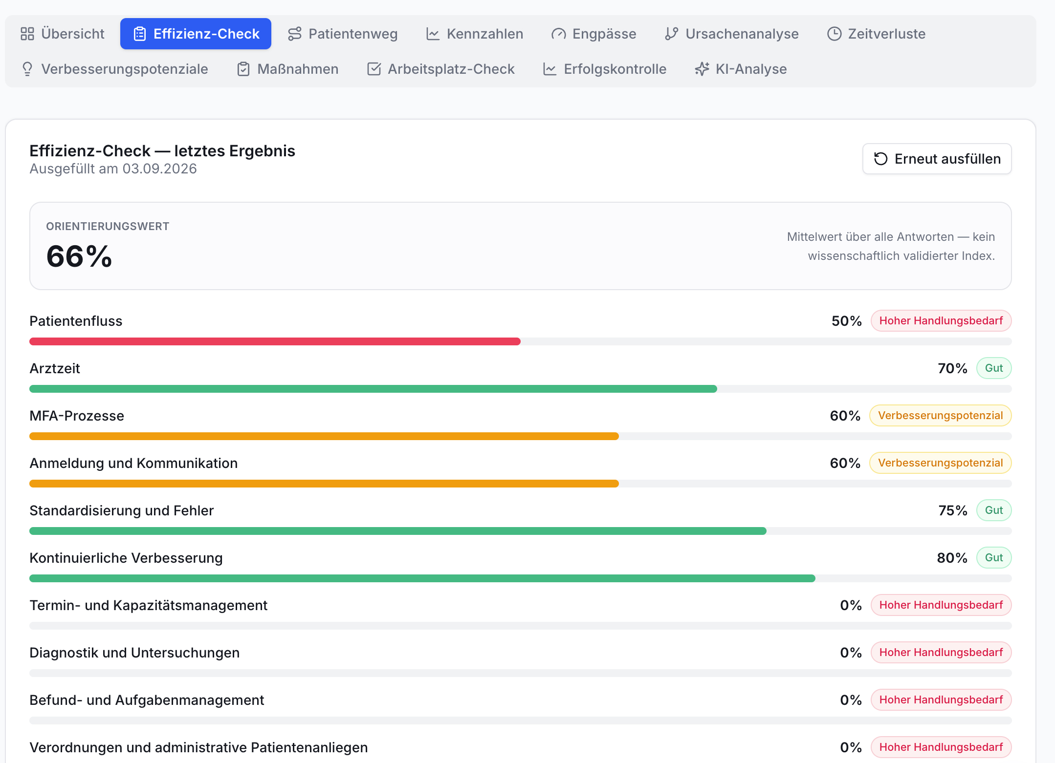Click the 'Kontinuierliche Verbesserung' label

(126, 558)
